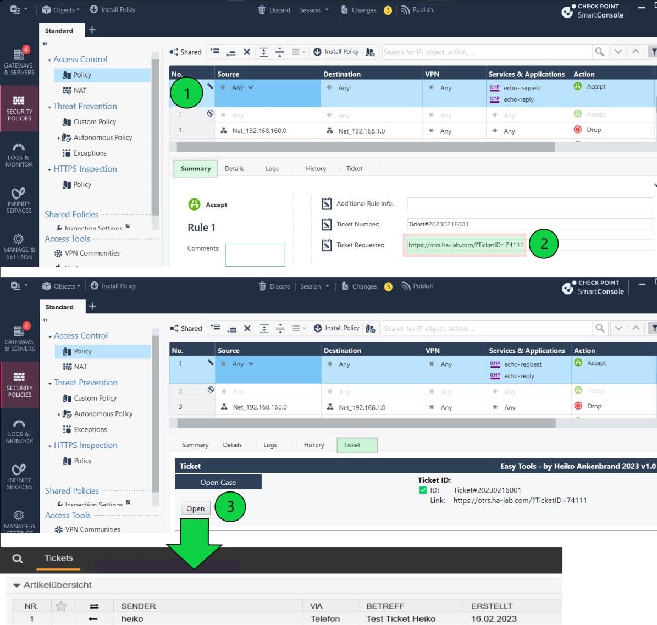Toggle the Ticket ID checkbox

pos(423,490)
